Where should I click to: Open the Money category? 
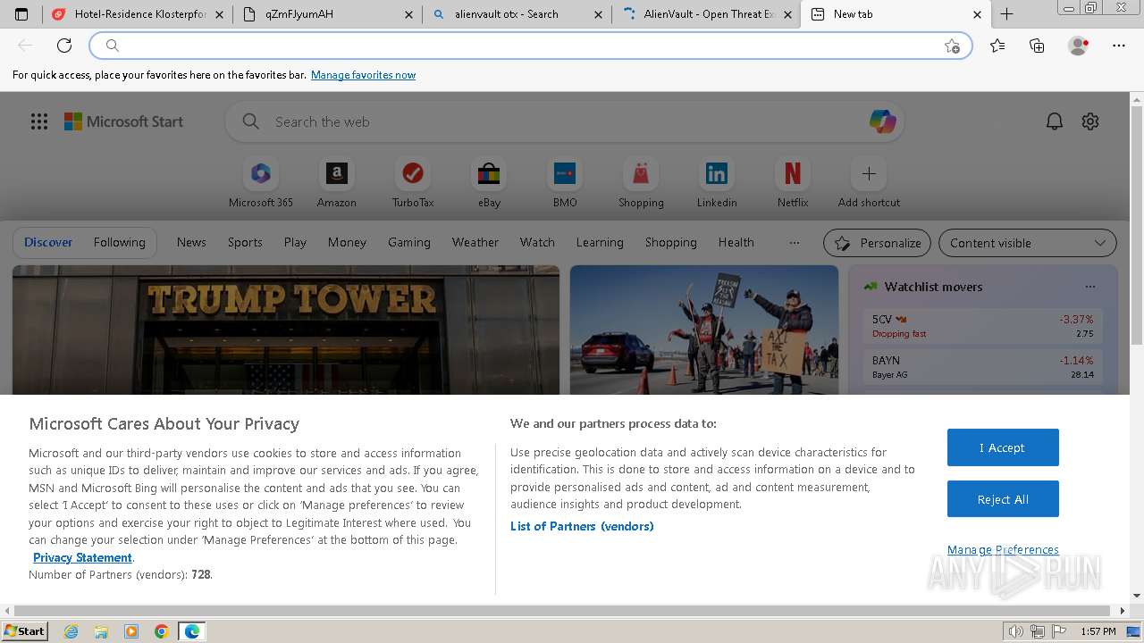(347, 242)
